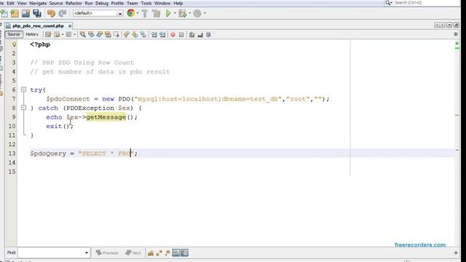Click the Stop Macro Recording square icon
The image size is (466, 262).
pyautogui.click(x=181, y=35)
